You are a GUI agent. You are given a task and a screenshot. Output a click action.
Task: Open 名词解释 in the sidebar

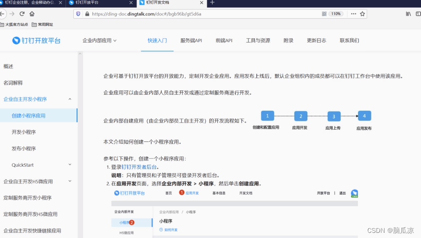coord(13,83)
